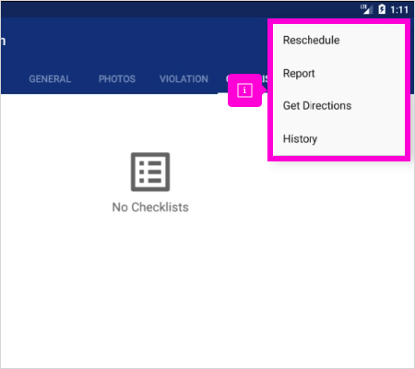Screen dimensions: 415x369
Task: Click the pink border around the menu
Action: coord(338,21)
